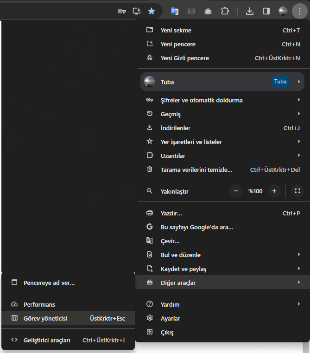Enter fullscreen with the fullscreen icon
Screen dimensions: 310x353
[297, 191]
